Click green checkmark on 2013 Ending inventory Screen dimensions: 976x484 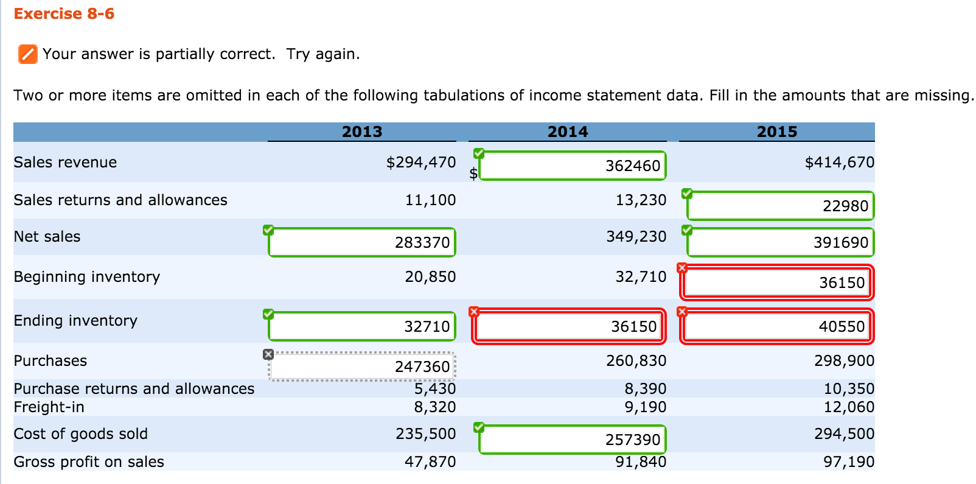coord(268,314)
